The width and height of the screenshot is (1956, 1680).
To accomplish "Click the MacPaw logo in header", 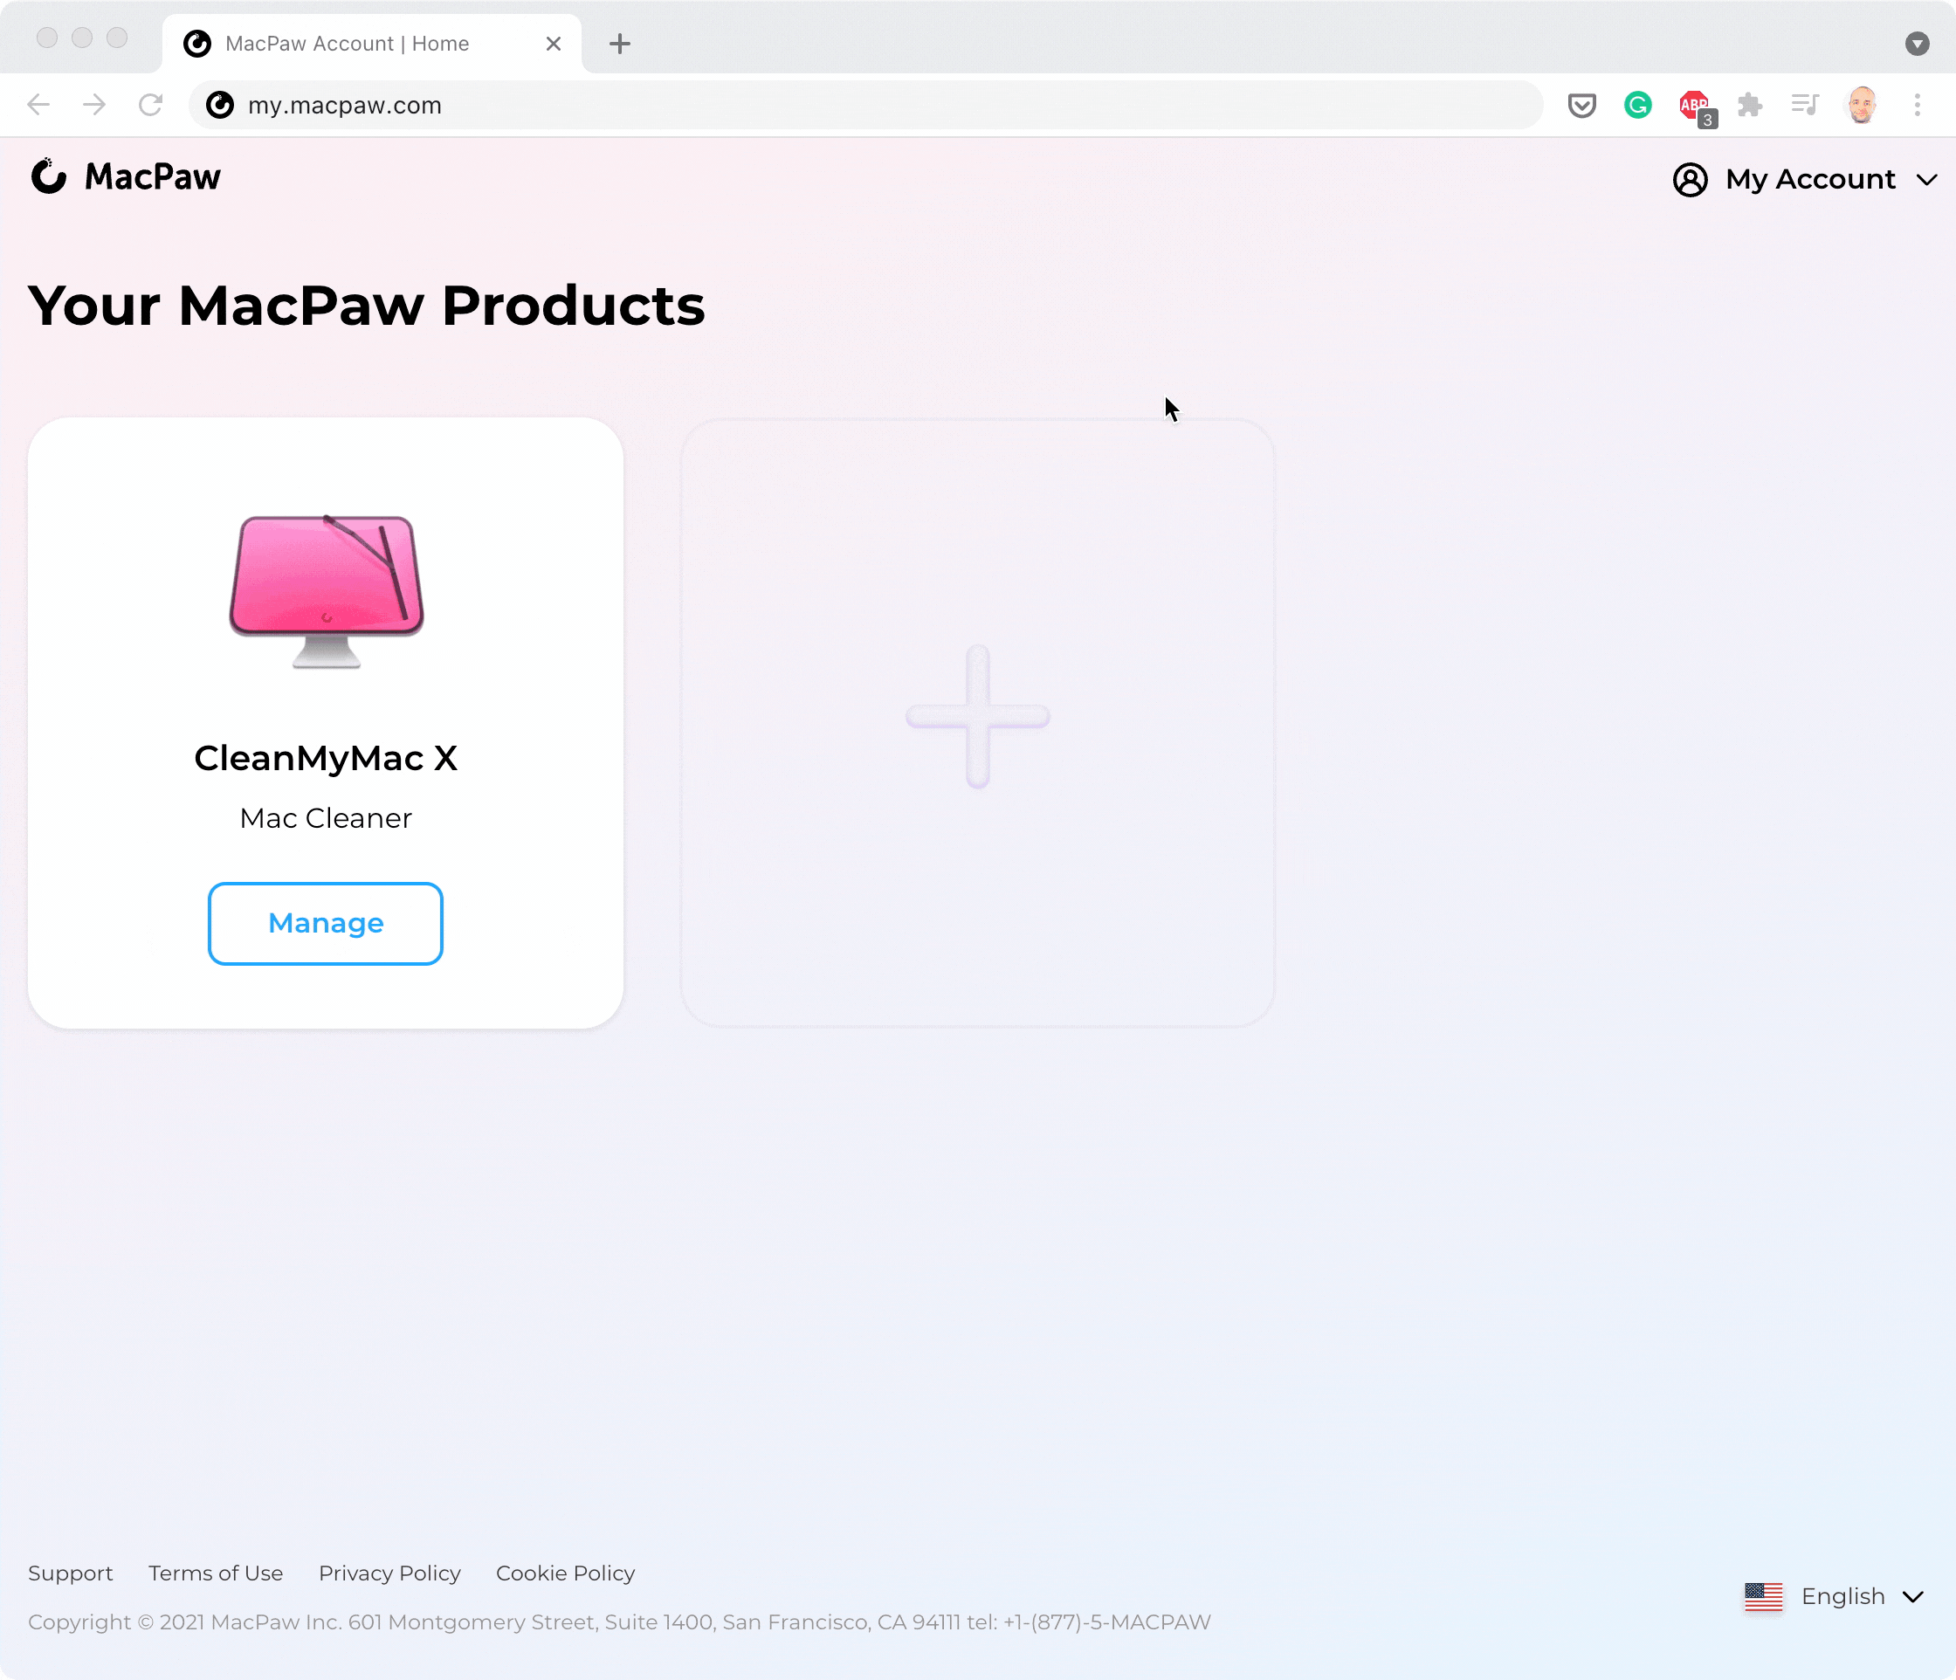I will click(x=126, y=176).
